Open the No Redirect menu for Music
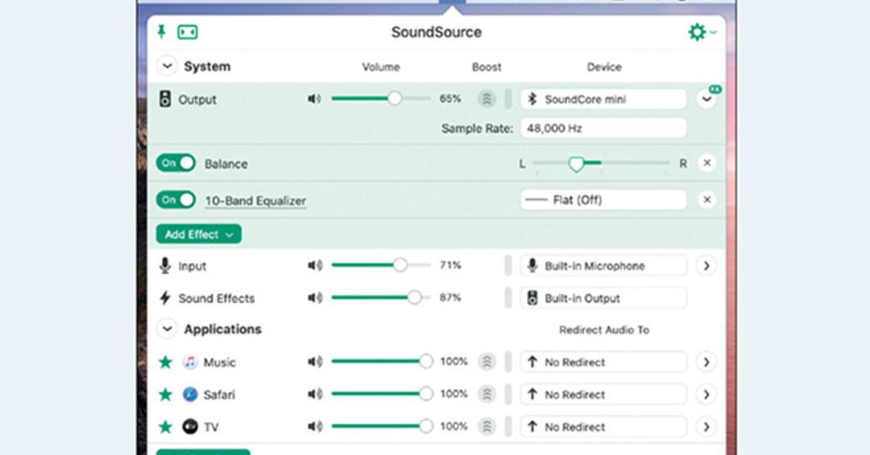This screenshot has height=455, width=870. [602, 362]
